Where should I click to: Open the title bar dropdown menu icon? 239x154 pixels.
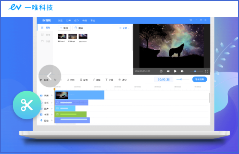(191, 20)
